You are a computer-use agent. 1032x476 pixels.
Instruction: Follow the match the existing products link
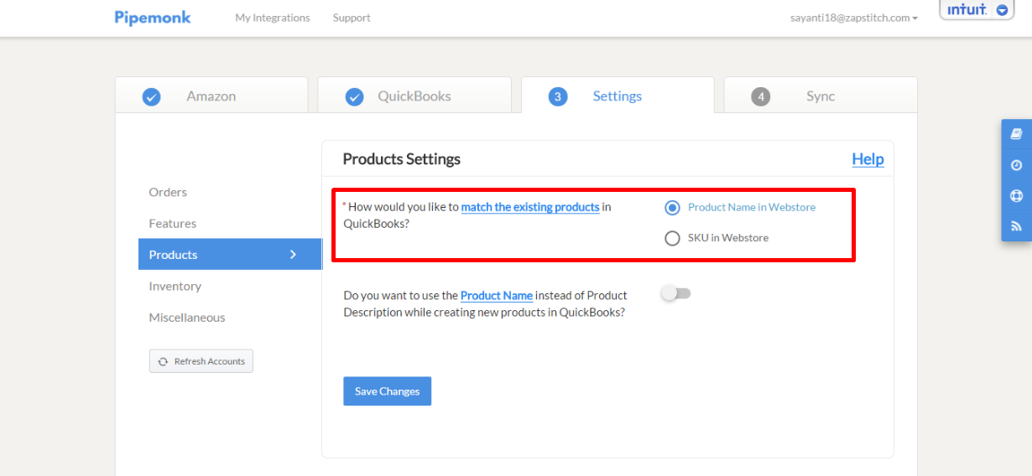click(x=530, y=207)
